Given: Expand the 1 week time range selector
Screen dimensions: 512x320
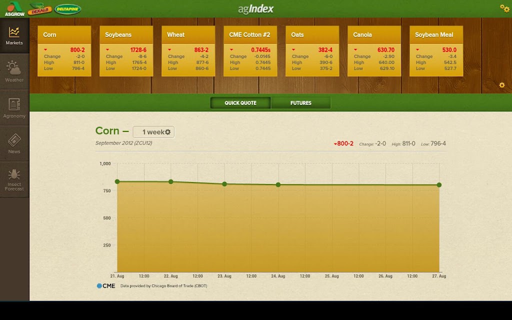Looking at the screenshot, I should (153, 132).
